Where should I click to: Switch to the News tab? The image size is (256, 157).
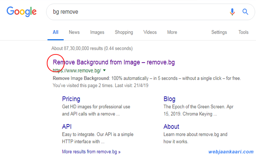point(74,32)
